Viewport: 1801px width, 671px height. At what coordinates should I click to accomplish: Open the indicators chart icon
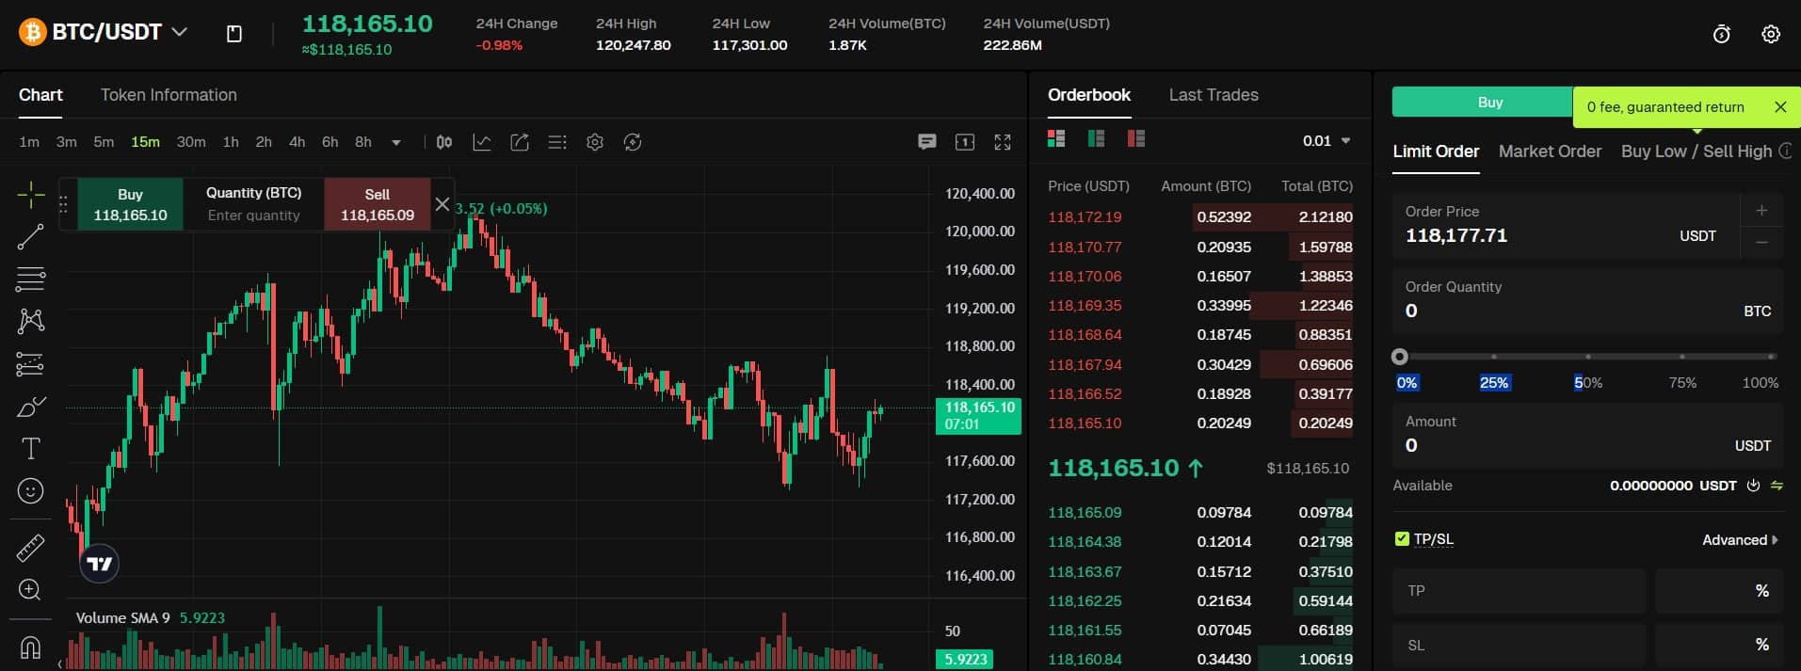[482, 142]
